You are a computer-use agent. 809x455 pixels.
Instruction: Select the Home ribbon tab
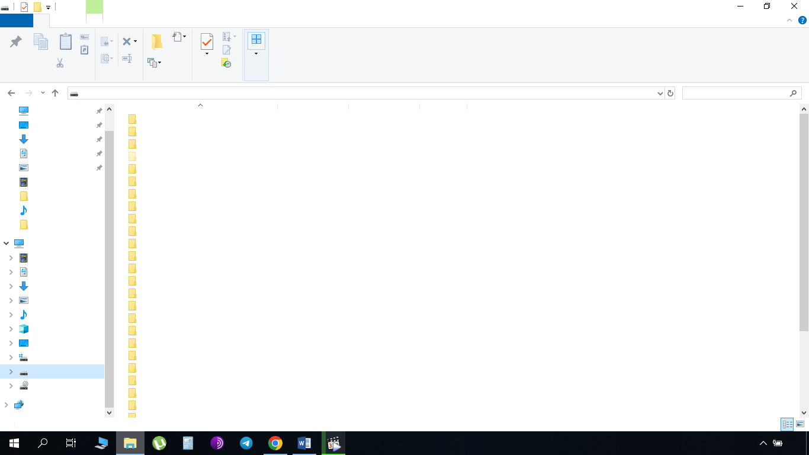(x=41, y=21)
